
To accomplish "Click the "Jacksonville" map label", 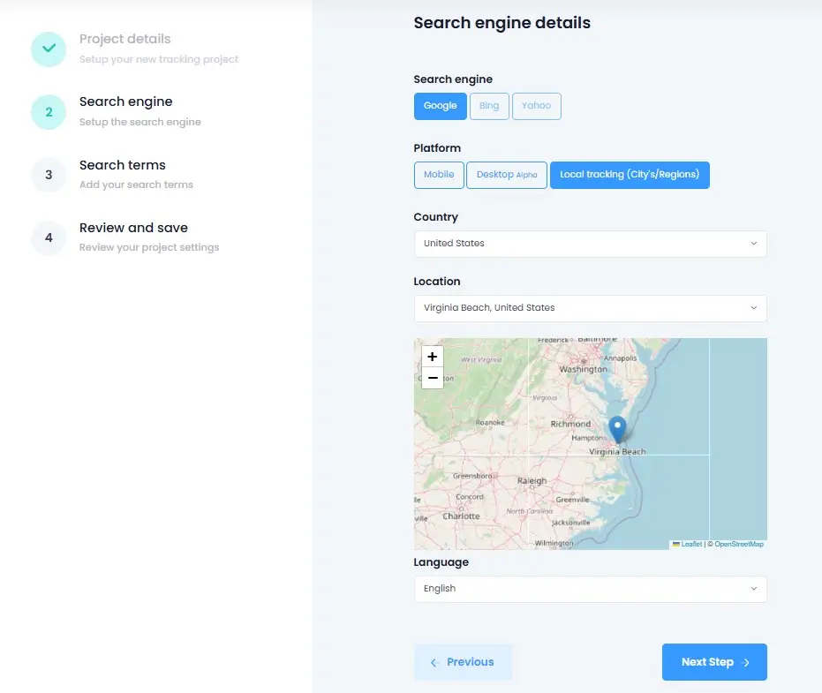I will (570, 523).
